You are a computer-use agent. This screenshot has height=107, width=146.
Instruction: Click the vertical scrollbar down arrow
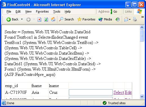[x=142, y=96]
